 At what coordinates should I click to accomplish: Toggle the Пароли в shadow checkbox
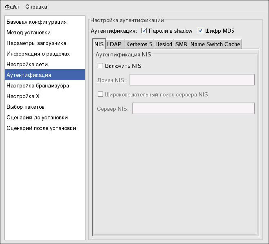tap(144, 31)
